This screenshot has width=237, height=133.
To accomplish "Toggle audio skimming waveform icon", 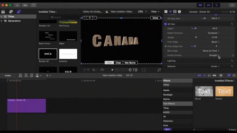I will (x=204, y=75).
